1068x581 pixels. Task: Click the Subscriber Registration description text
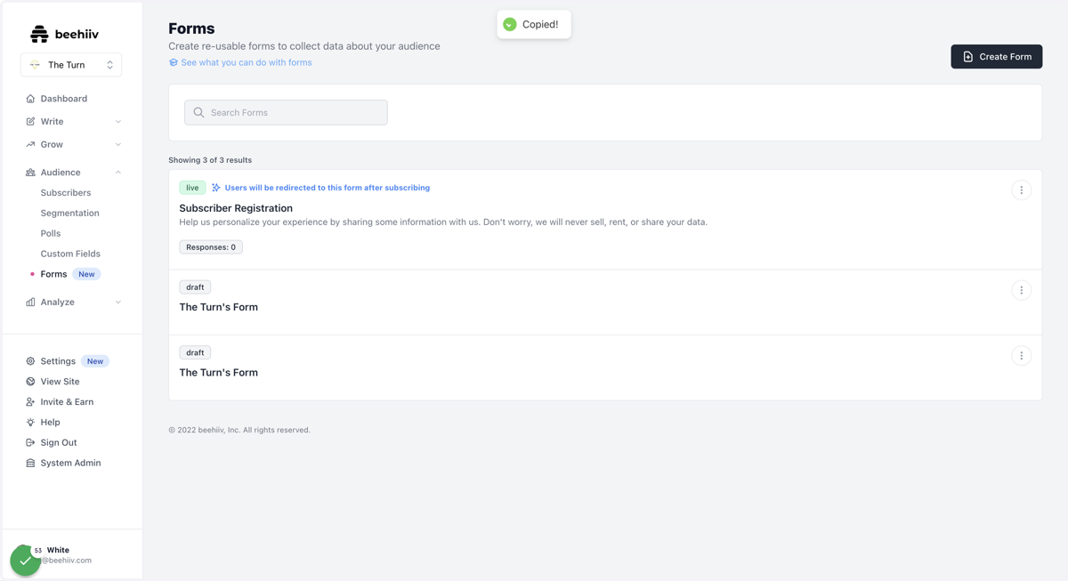point(443,222)
